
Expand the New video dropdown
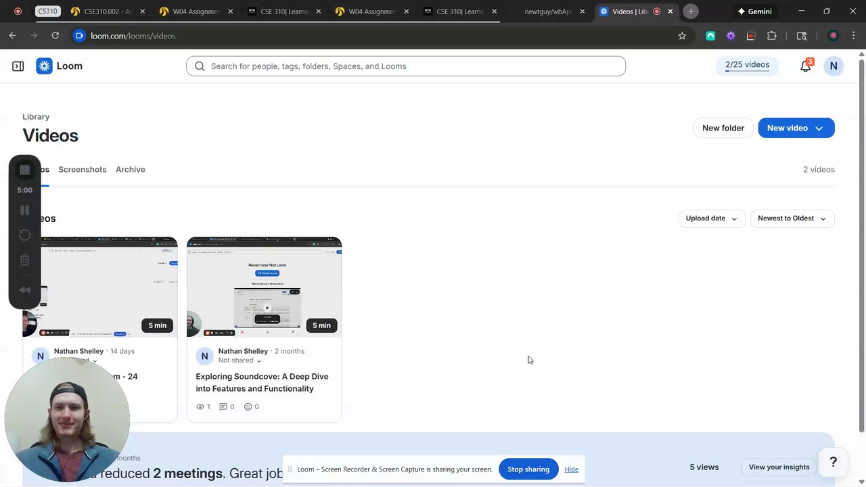(819, 128)
